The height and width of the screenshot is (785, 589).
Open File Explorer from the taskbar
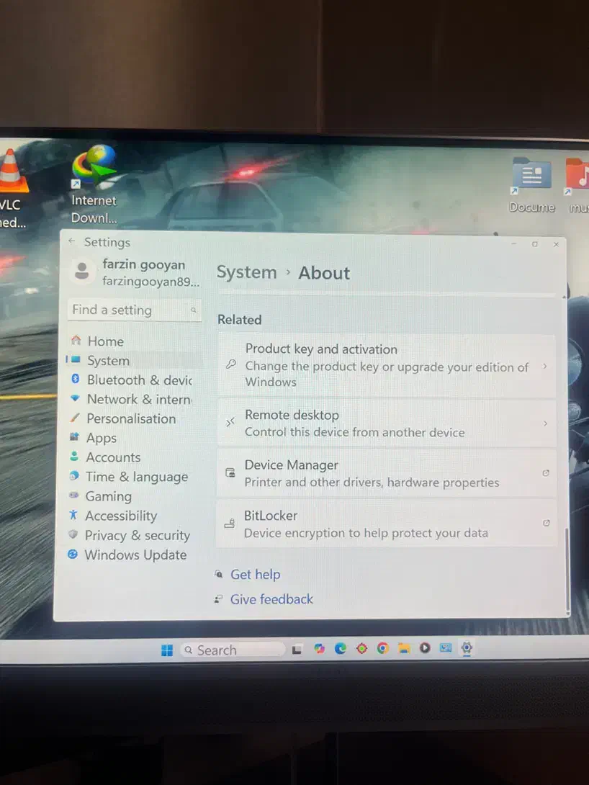404,648
